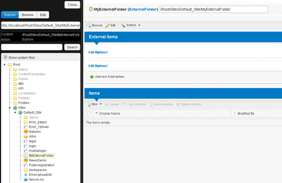
Task: Click the features orange box icon
Action: (x=26, y=132)
